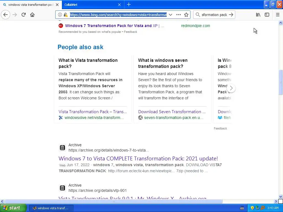Open Windows 7 to Vista COMPLETE Transformation Pack
This screenshot has width=283, height=212.
tap(138, 158)
